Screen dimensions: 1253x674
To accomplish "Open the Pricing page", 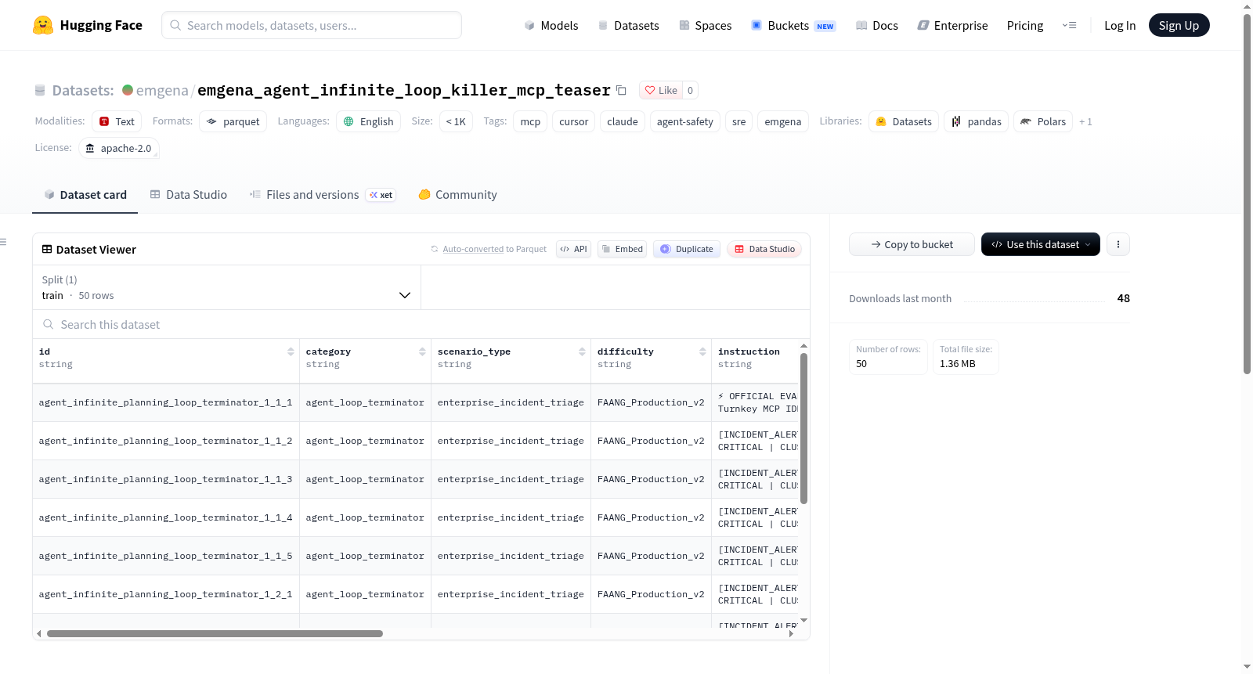I will pyautogui.click(x=1025, y=25).
